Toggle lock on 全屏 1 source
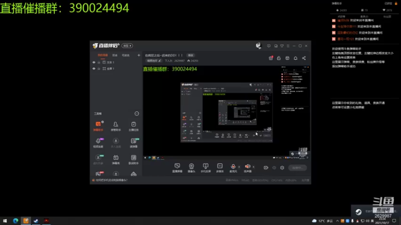The width and height of the screenshot is (401, 225). pyautogui.click(x=99, y=68)
